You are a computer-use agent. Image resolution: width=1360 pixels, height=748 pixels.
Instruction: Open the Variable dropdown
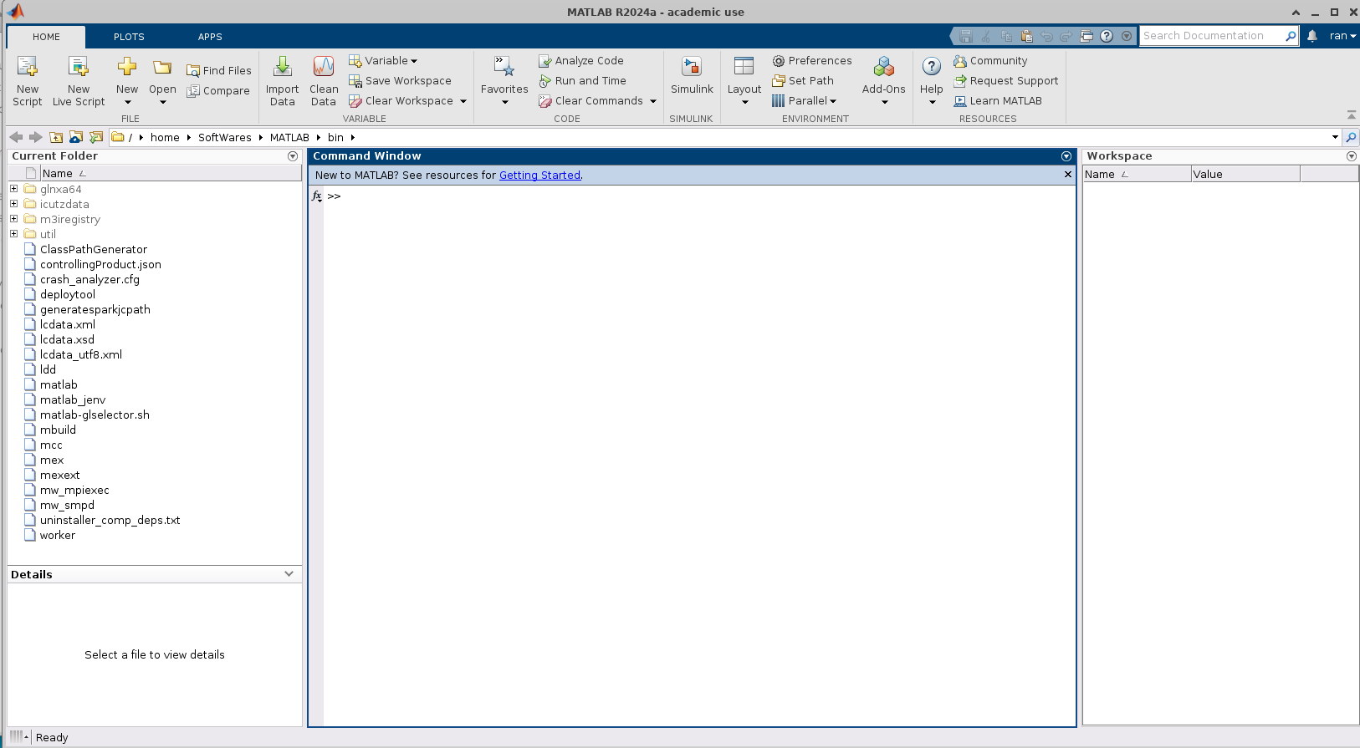(383, 61)
